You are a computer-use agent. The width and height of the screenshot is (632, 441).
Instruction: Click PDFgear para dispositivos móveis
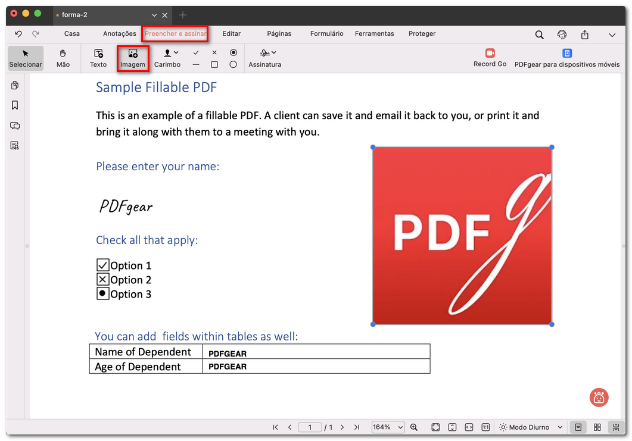click(566, 58)
